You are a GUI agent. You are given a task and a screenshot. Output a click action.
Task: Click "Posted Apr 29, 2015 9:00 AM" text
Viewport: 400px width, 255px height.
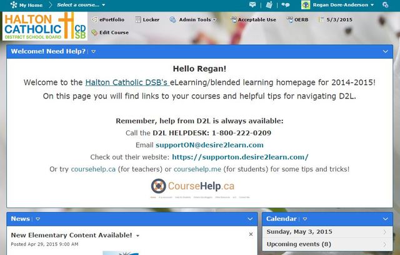(44, 244)
